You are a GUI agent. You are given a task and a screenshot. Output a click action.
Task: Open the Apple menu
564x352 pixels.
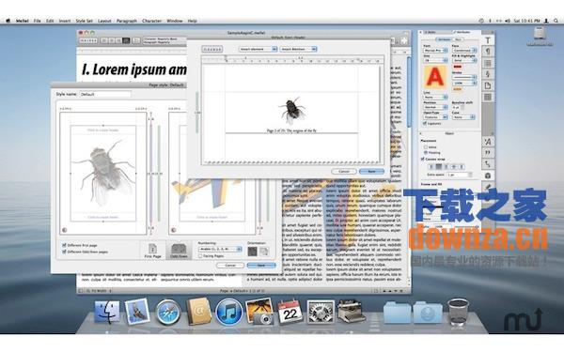coord(8,21)
